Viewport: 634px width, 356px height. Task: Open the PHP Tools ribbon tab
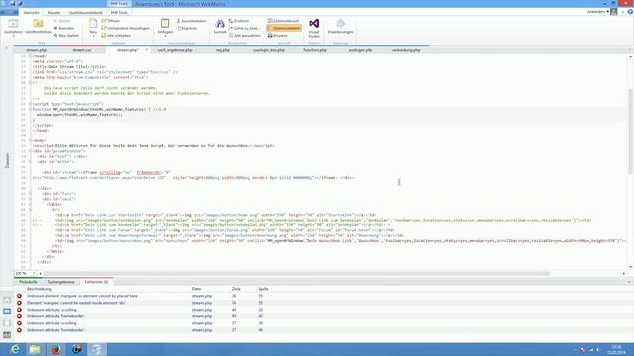119,13
